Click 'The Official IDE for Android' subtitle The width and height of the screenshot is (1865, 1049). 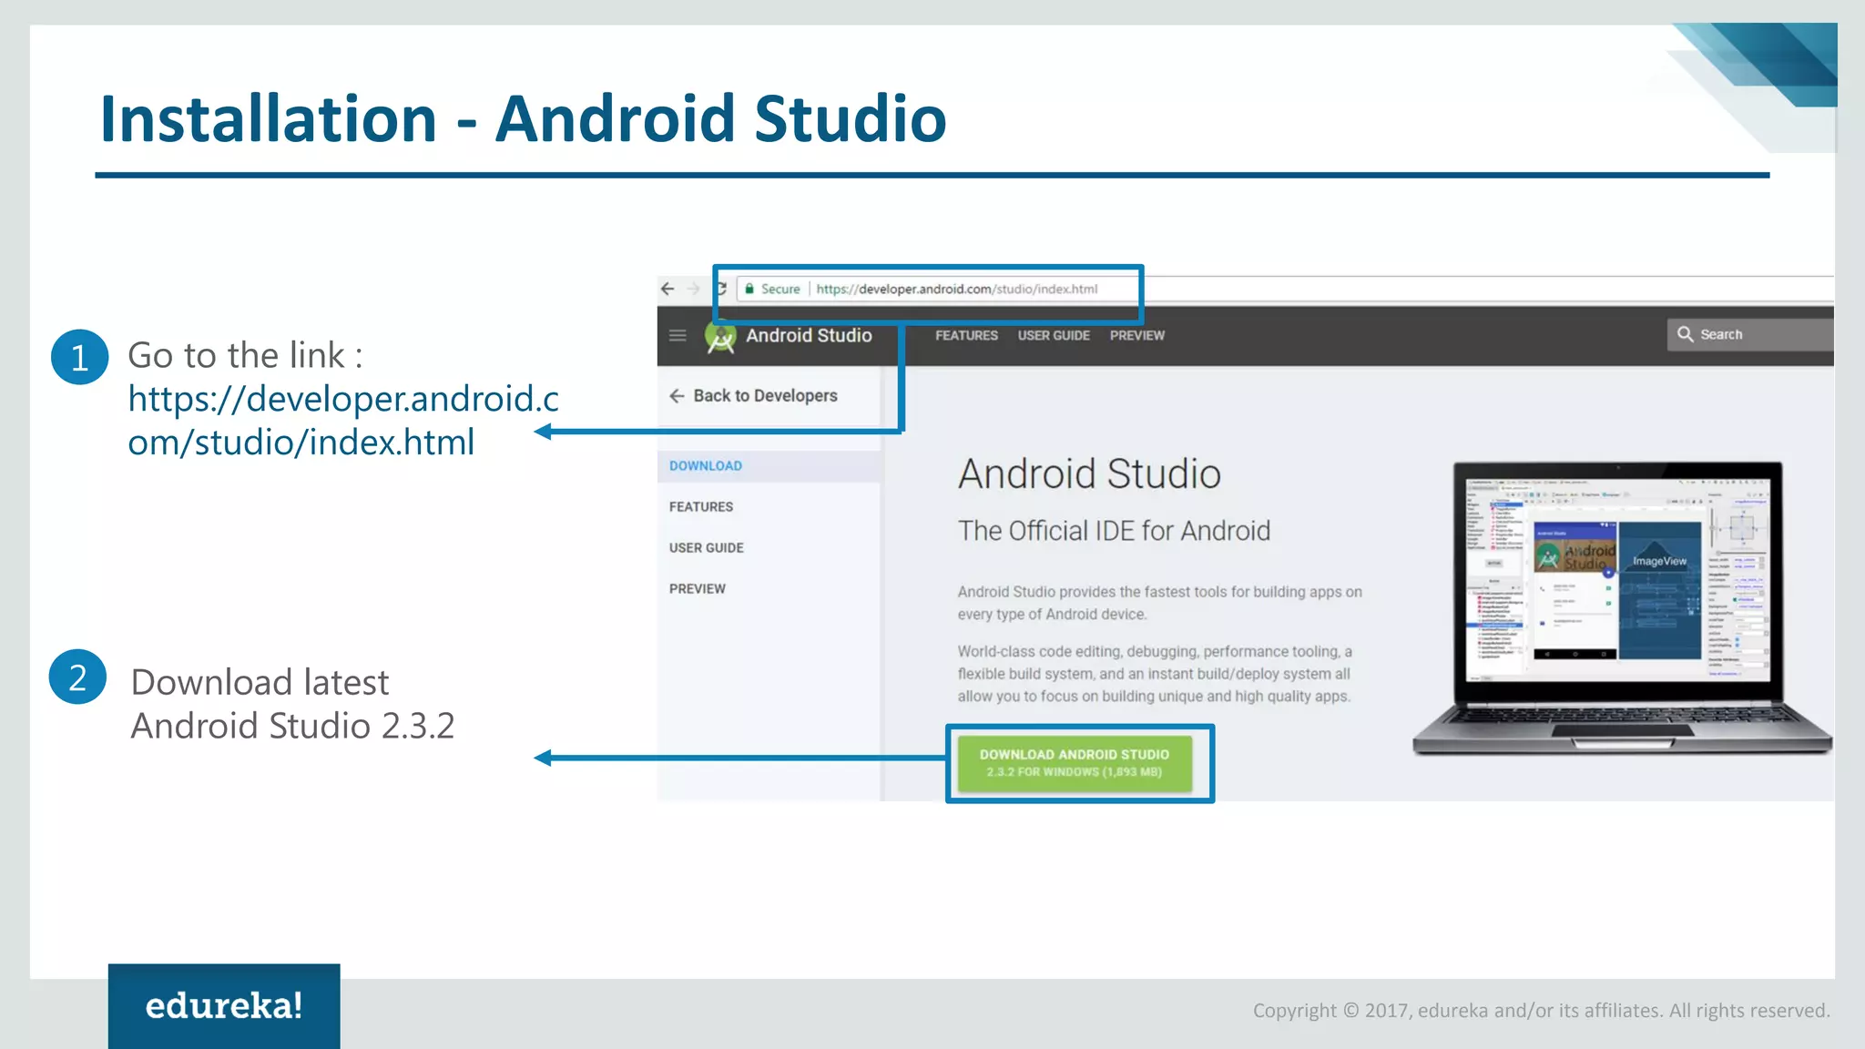click(1114, 531)
